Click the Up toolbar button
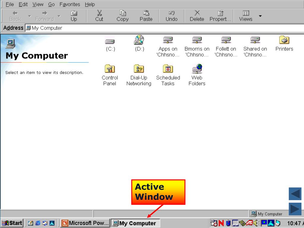Image resolution: width=304 pixels, height=228 pixels. [74, 16]
